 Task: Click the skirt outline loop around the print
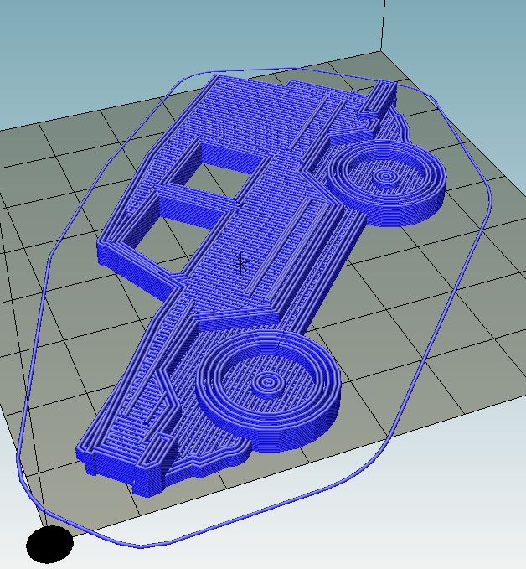pos(254,307)
